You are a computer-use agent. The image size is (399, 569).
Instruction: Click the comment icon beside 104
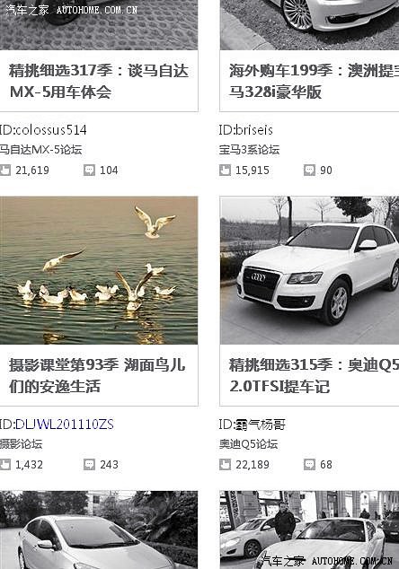pyautogui.click(x=89, y=171)
